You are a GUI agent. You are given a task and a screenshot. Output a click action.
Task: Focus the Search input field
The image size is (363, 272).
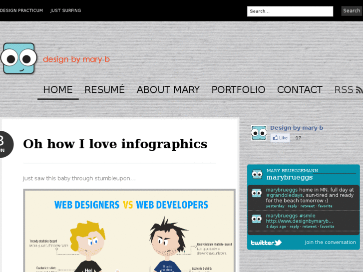(290, 11)
